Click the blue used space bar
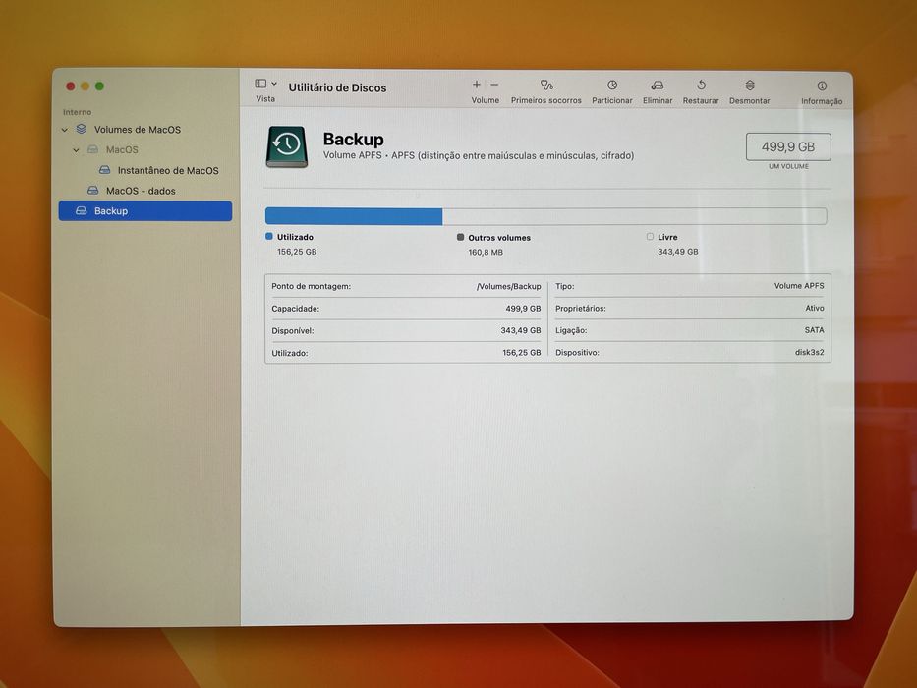The width and height of the screenshot is (917, 688). [354, 216]
